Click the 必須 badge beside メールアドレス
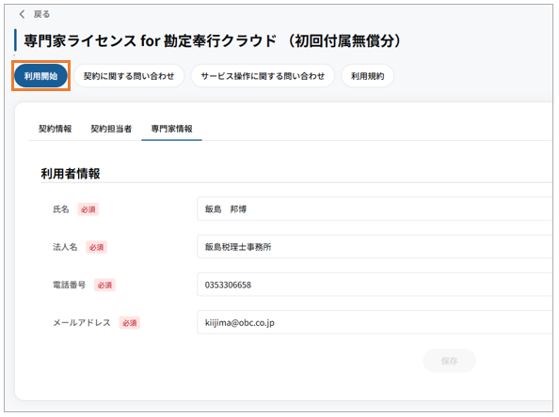 point(130,323)
